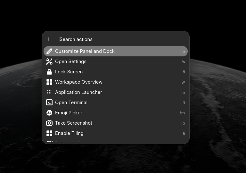Click the smiley face Emoji Picker icon
Screen dimensions: 246x173
point(49,113)
